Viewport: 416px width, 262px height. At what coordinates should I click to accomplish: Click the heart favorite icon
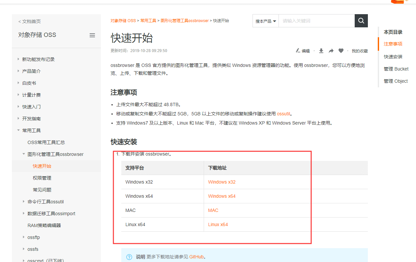pyautogui.click(x=341, y=51)
